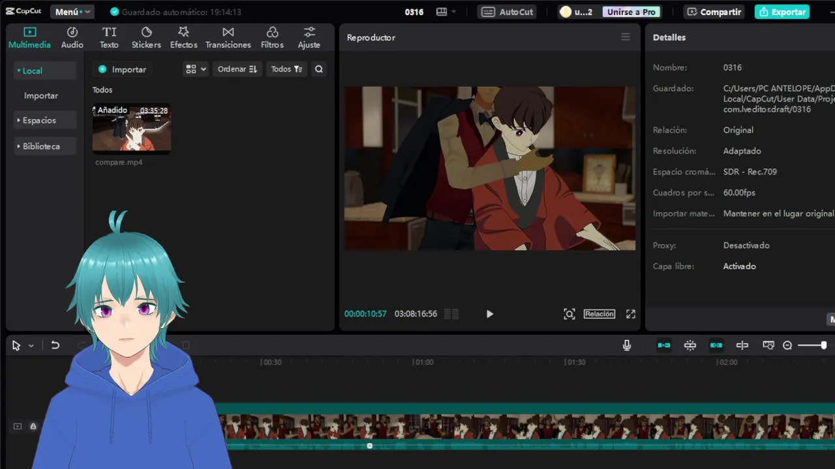Click the Compartir button
The width and height of the screenshot is (835, 469).
tap(714, 12)
